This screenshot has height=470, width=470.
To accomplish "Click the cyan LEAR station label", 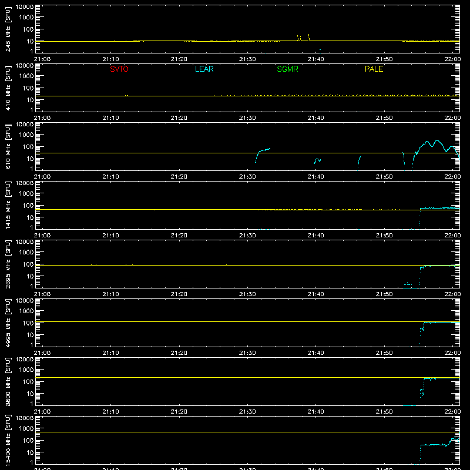I will coord(204,69).
